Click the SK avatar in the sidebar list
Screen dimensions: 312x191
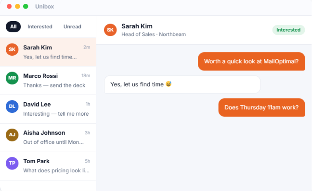[x=12, y=49]
